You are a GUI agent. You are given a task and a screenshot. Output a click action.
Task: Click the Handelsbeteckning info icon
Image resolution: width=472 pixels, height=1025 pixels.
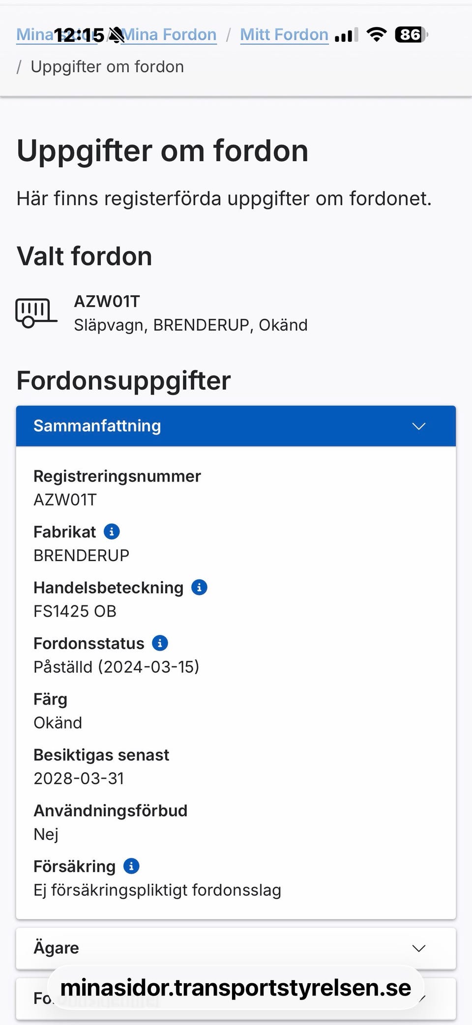(x=199, y=587)
